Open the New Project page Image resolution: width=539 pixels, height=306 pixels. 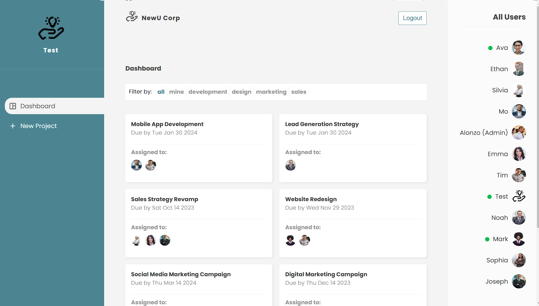coord(38,126)
